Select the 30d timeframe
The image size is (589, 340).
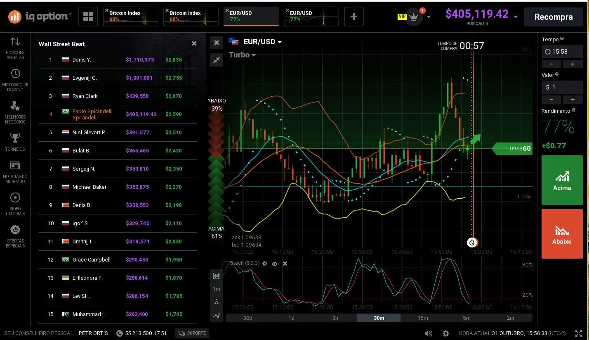[248, 318]
